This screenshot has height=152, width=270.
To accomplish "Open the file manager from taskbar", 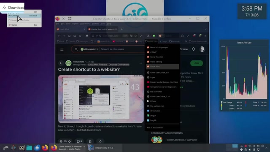I will 29,148.
